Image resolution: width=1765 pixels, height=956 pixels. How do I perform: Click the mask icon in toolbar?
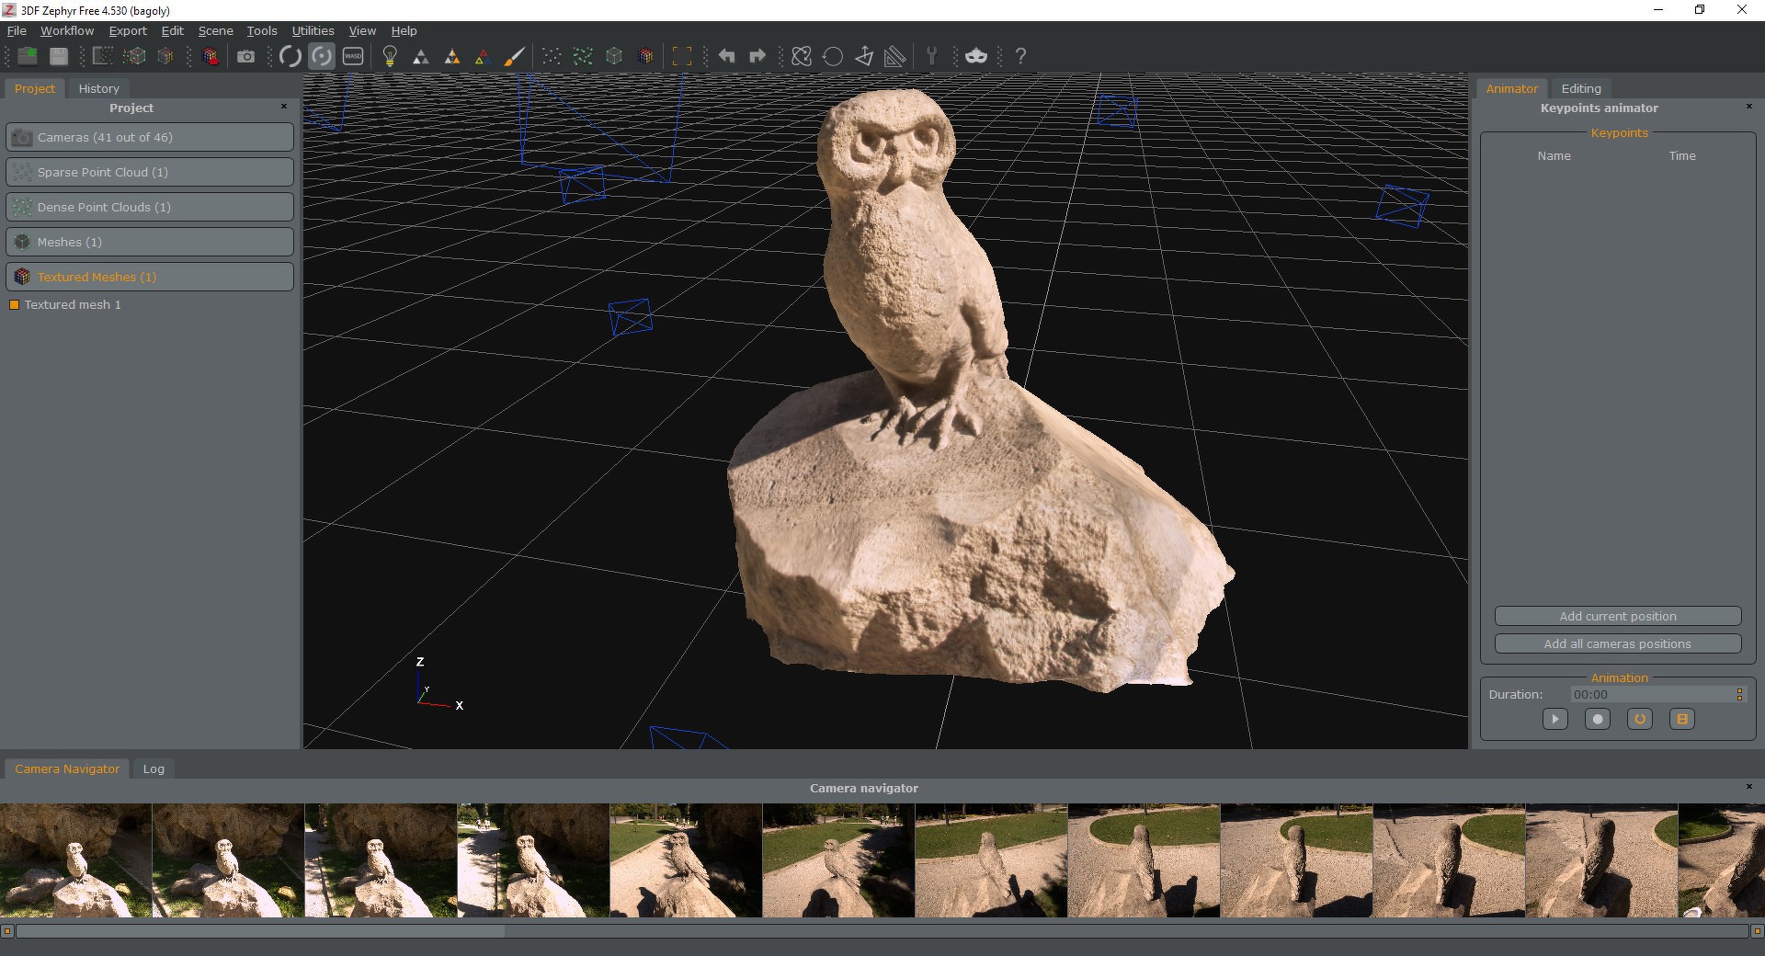(x=976, y=57)
